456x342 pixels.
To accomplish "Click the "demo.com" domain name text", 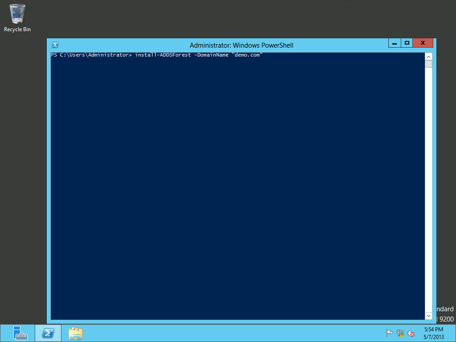I will 247,55.
